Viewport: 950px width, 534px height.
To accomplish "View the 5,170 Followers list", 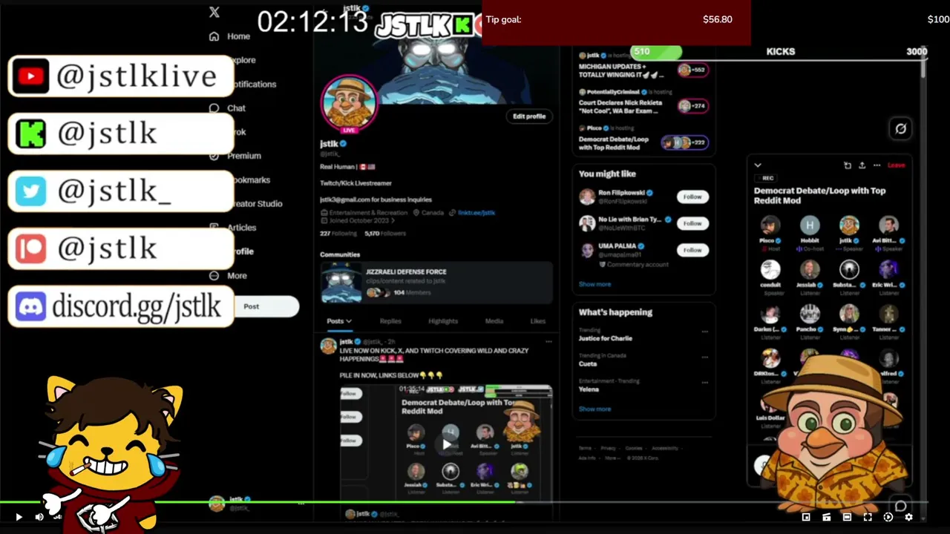I will point(385,234).
